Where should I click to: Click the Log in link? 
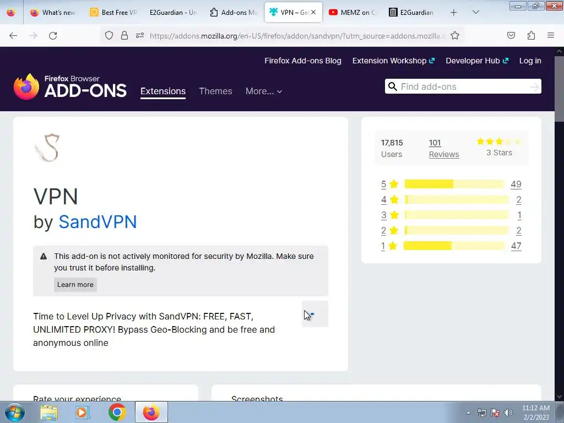pyautogui.click(x=530, y=61)
